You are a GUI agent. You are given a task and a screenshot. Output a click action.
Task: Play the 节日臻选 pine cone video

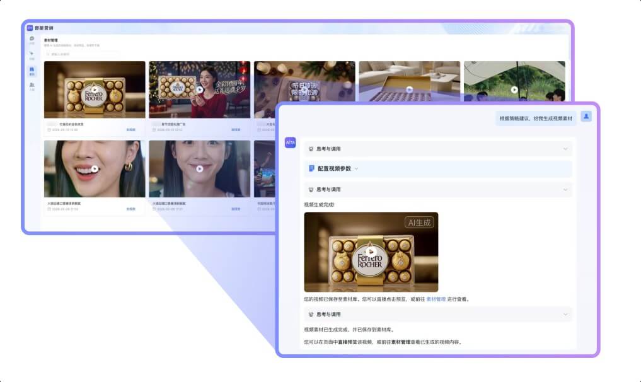(x=304, y=90)
